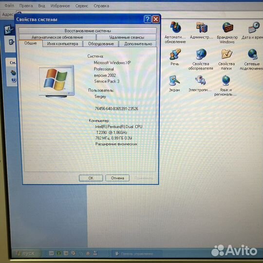Open Брандмауэр Windows icon
Viewport: 263px width, 263px height.
(227, 33)
